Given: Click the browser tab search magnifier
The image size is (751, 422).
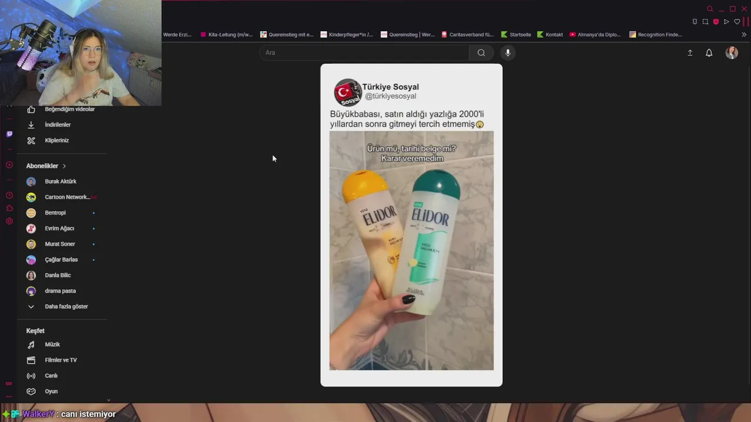Looking at the screenshot, I should [710, 9].
